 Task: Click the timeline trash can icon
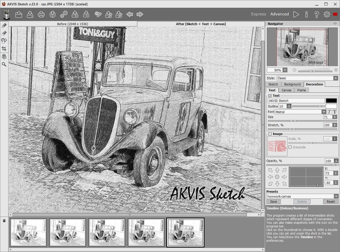(x=4, y=220)
